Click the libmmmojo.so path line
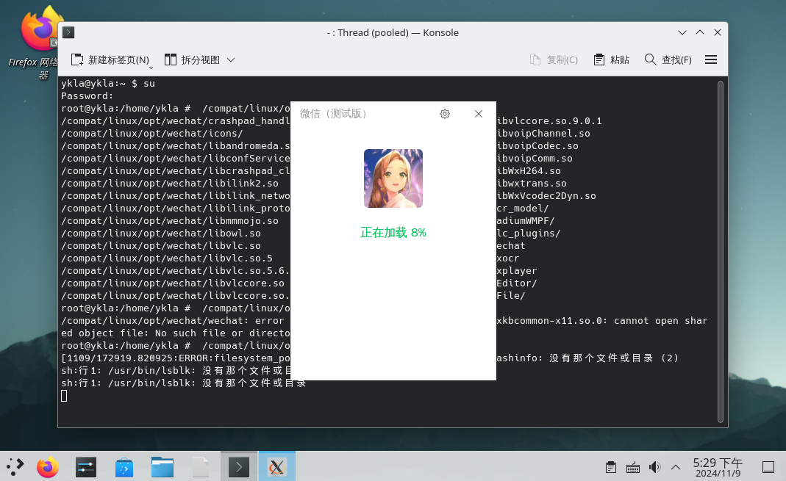 pos(169,221)
